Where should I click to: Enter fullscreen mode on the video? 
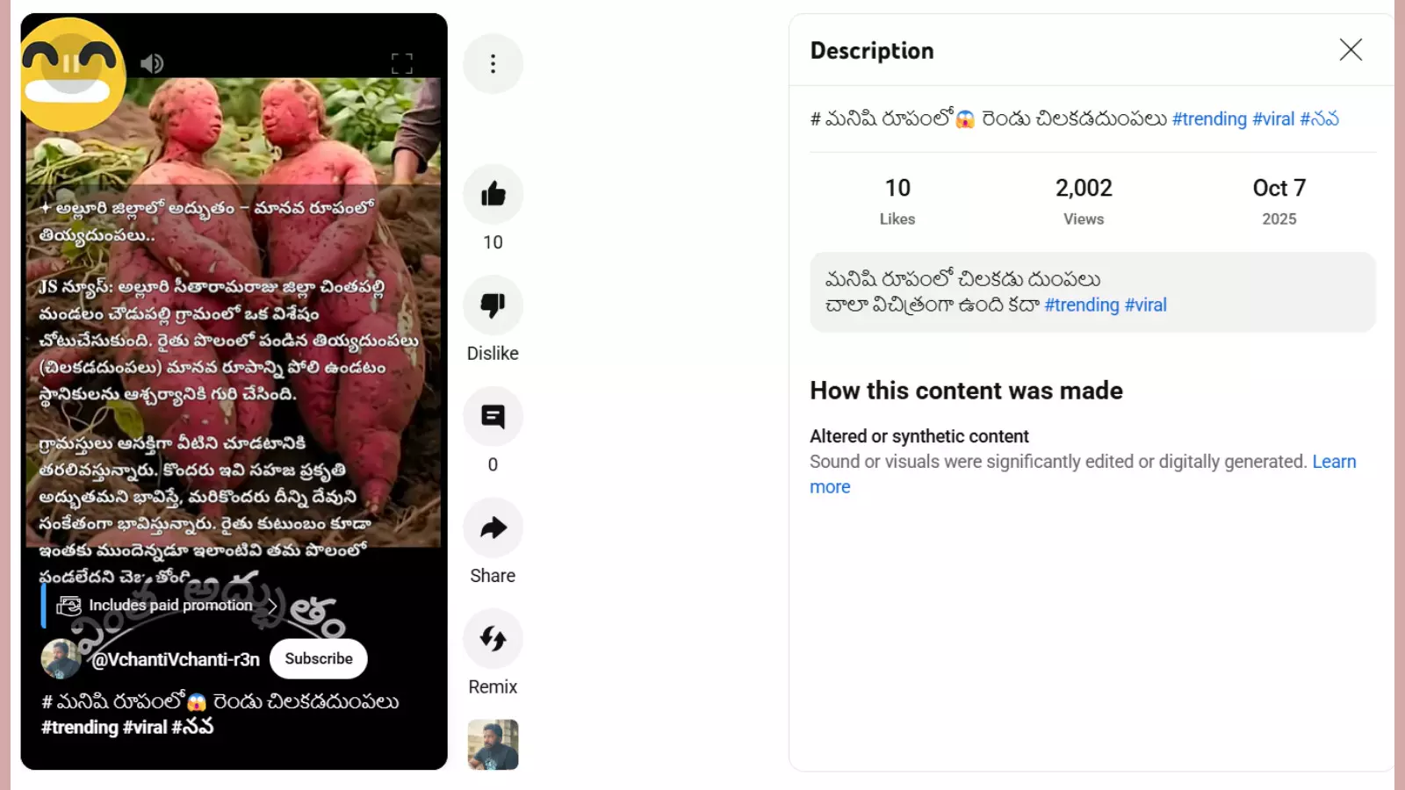(402, 63)
